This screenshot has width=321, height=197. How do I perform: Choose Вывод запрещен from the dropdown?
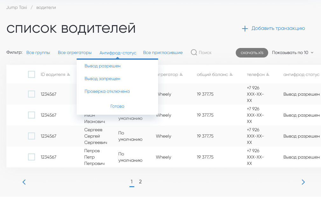tap(102, 78)
